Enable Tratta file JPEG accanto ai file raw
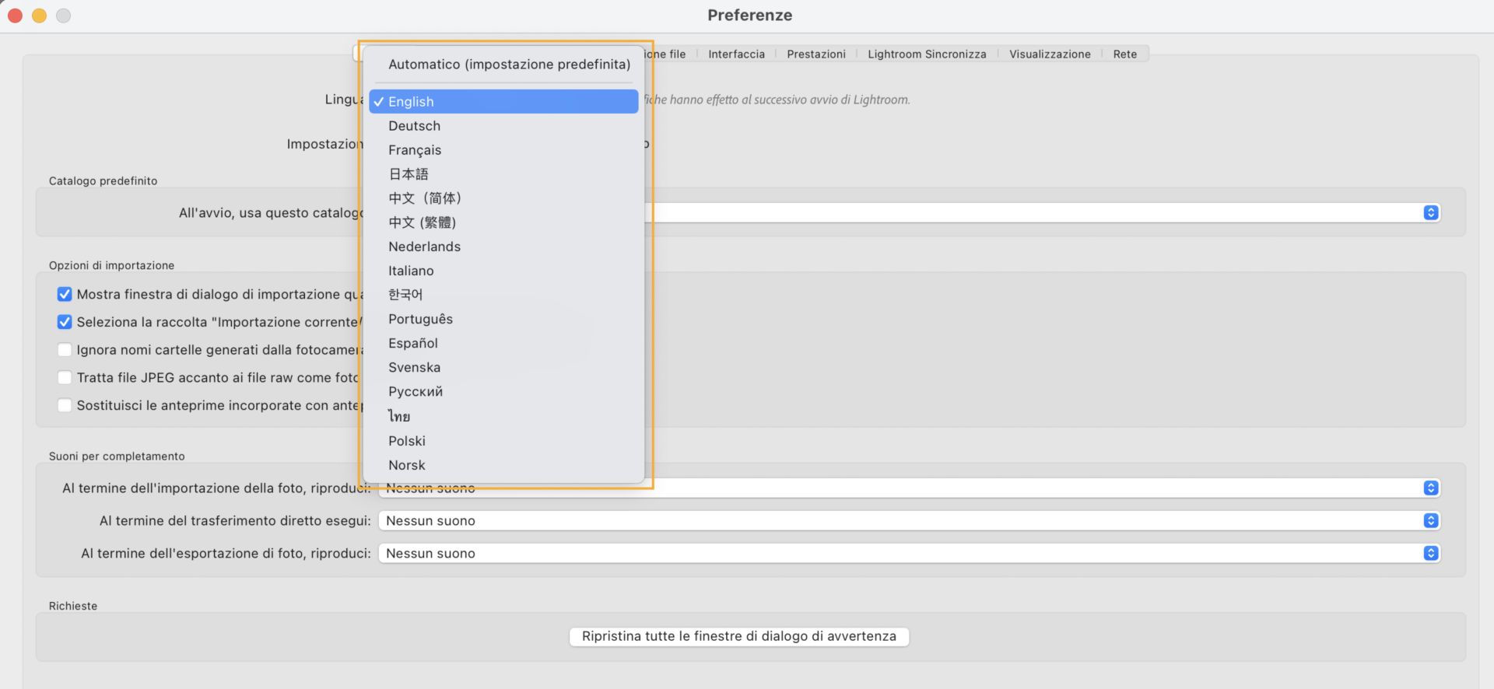Image resolution: width=1494 pixels, height=689 pixels. [x=65, y=377]
